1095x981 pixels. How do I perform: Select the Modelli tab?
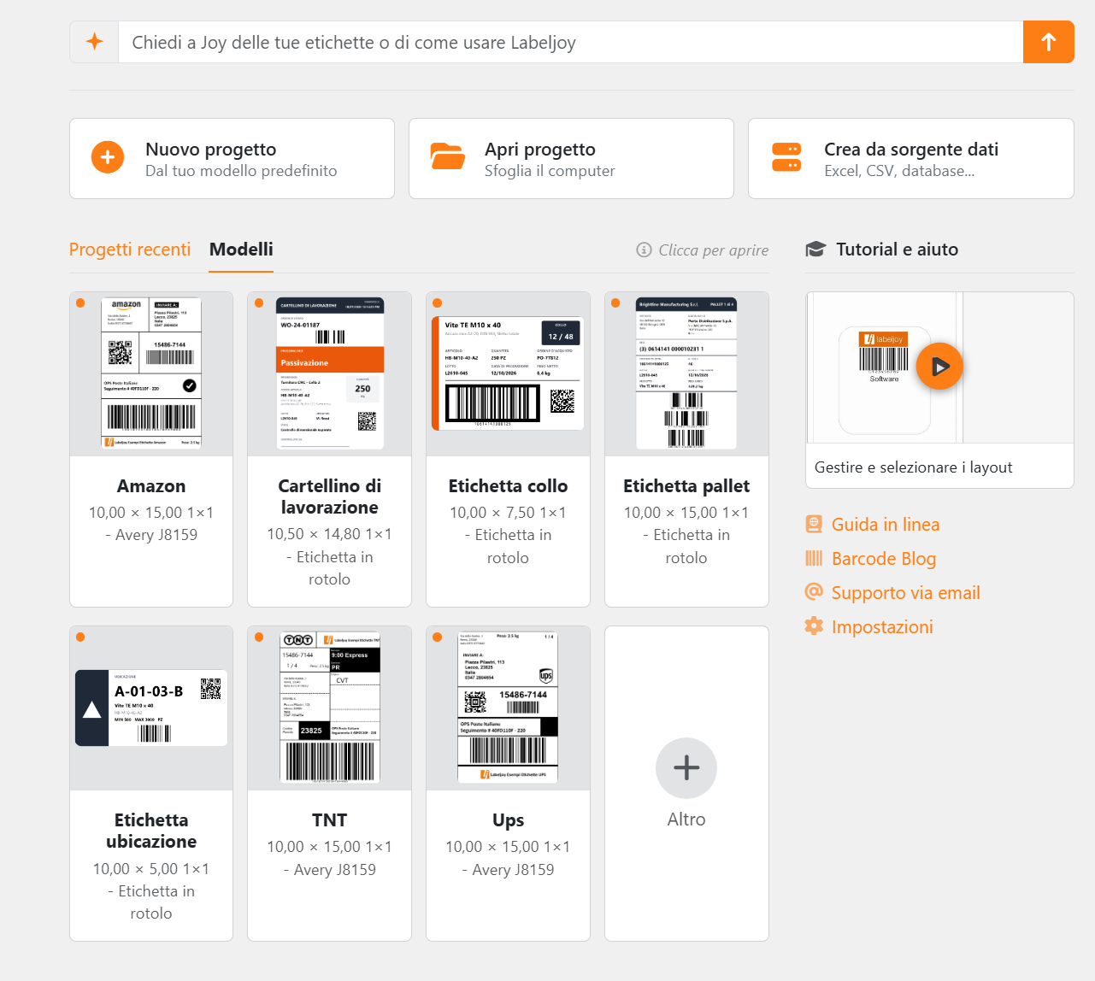[x=241, y=250]
